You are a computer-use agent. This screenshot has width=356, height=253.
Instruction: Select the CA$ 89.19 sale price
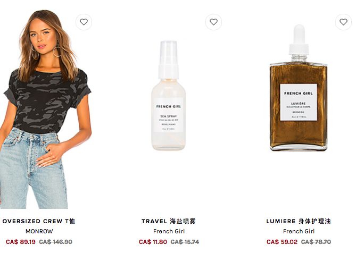coord(21,242)
